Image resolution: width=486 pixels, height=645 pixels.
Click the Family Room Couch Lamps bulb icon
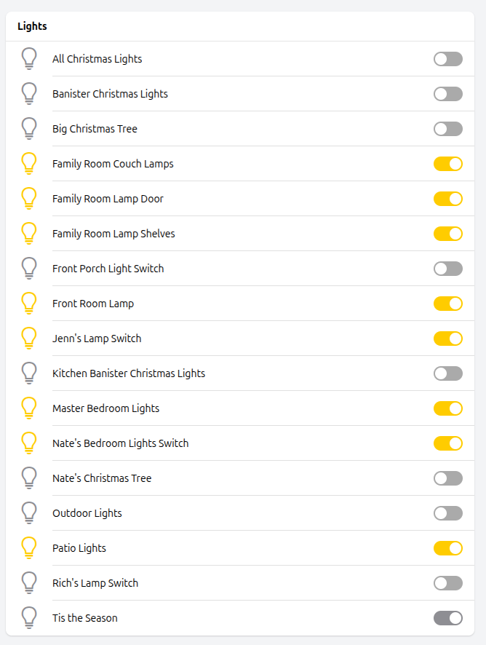29,164
